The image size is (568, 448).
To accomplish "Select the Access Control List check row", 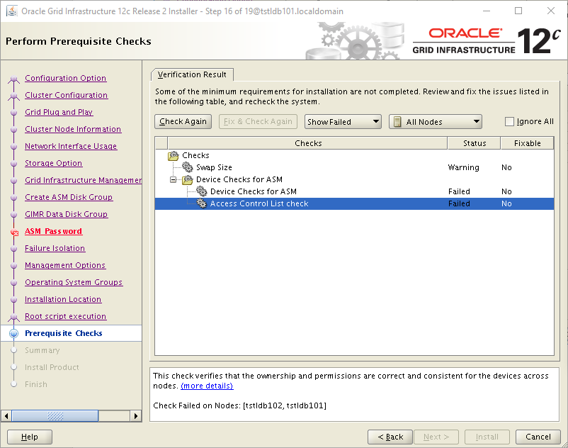I will pyautogui.click(x=354, y=203).
